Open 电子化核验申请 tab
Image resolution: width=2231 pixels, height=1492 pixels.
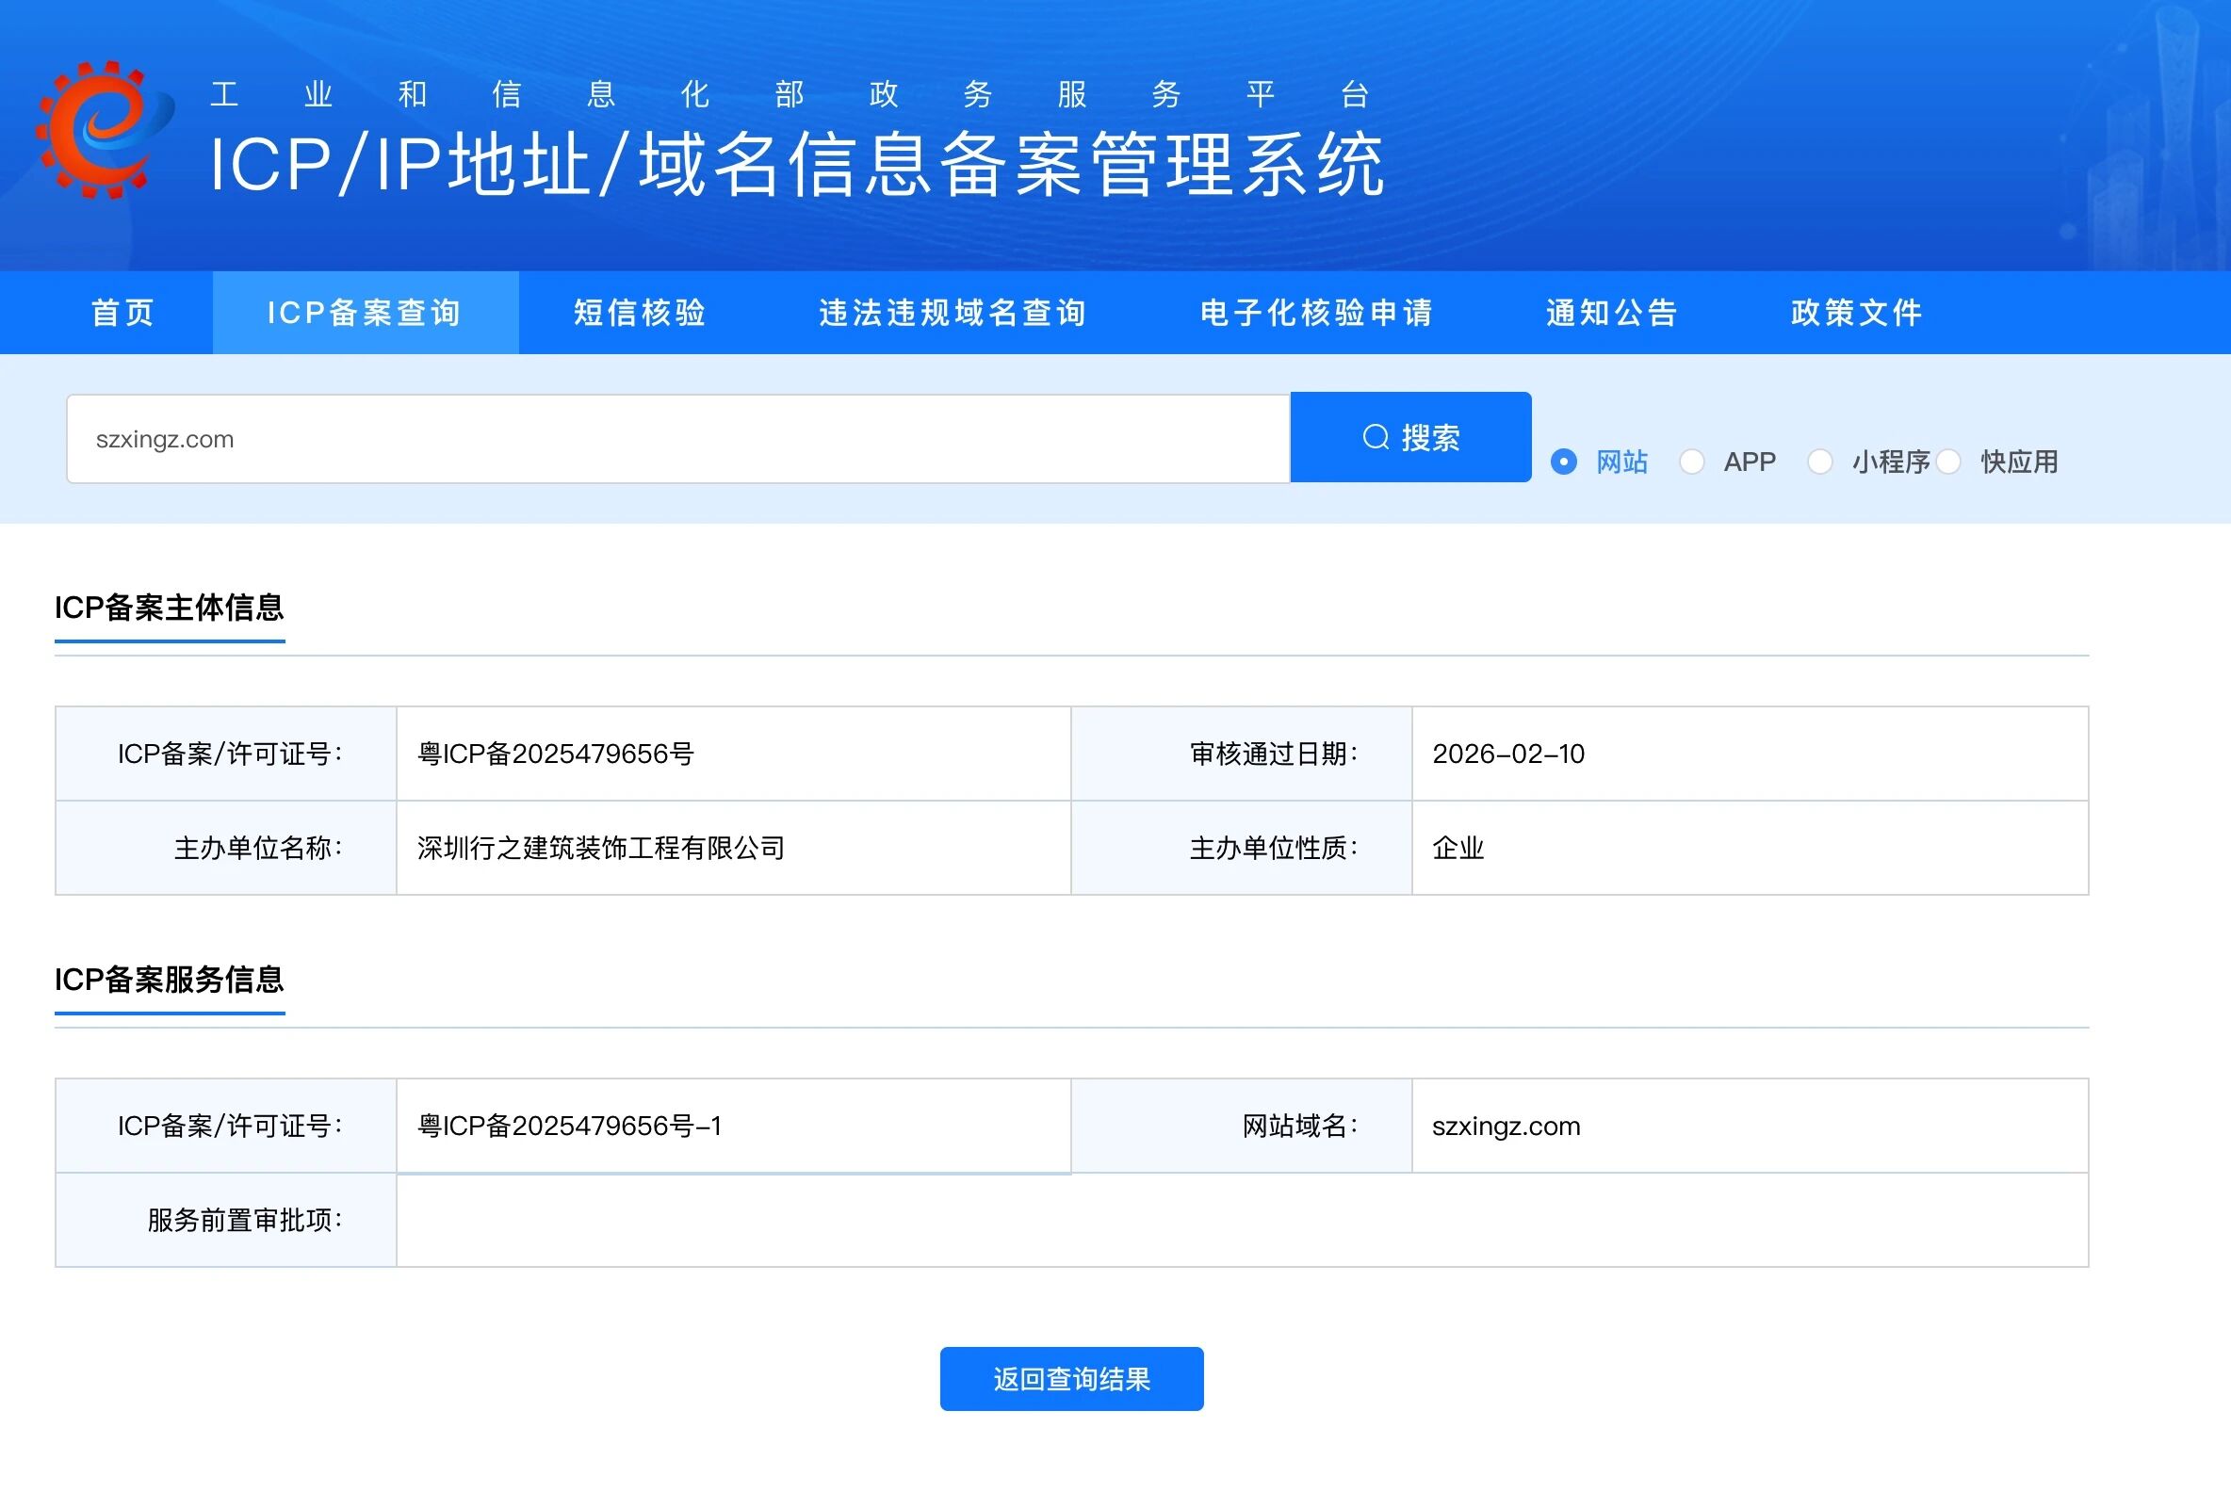tap(1316, 313)
